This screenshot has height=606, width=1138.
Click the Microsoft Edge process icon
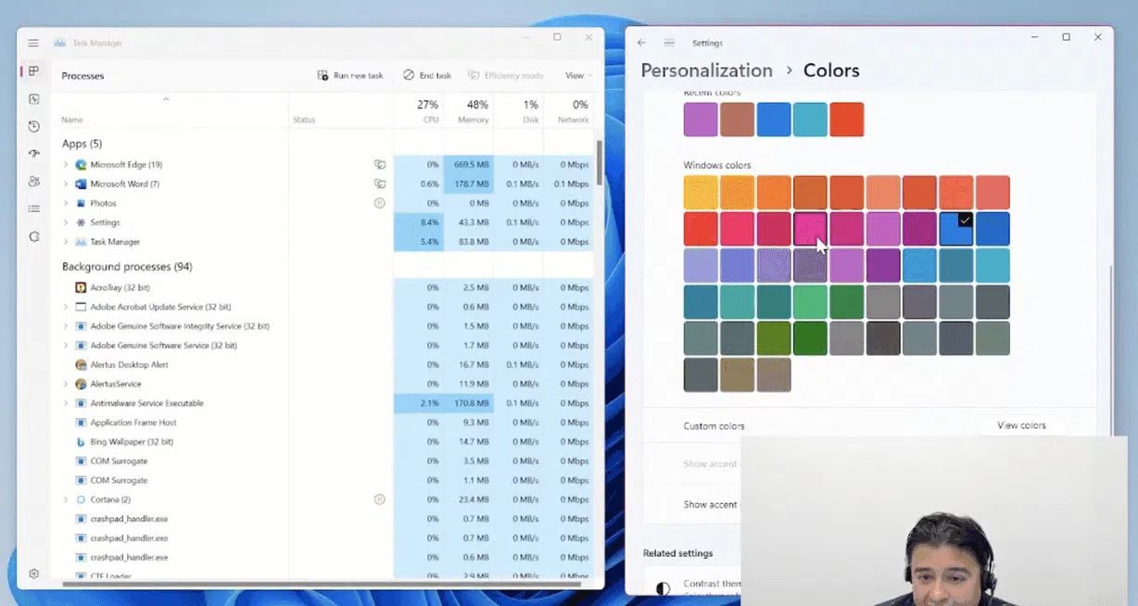click(81, 164)
